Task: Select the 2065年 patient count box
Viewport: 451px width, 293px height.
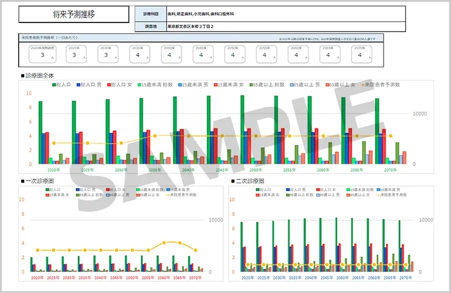Action: point(330,54)
